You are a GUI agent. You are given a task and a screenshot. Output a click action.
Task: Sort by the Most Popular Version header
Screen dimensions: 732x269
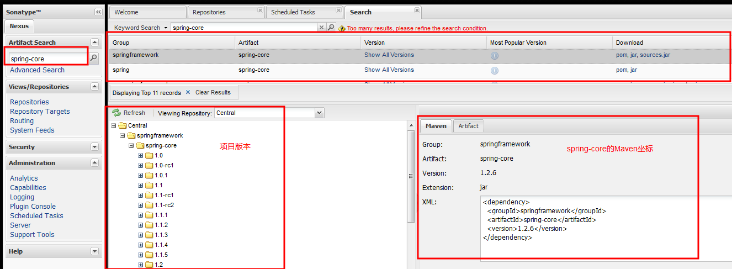(549, 43)
